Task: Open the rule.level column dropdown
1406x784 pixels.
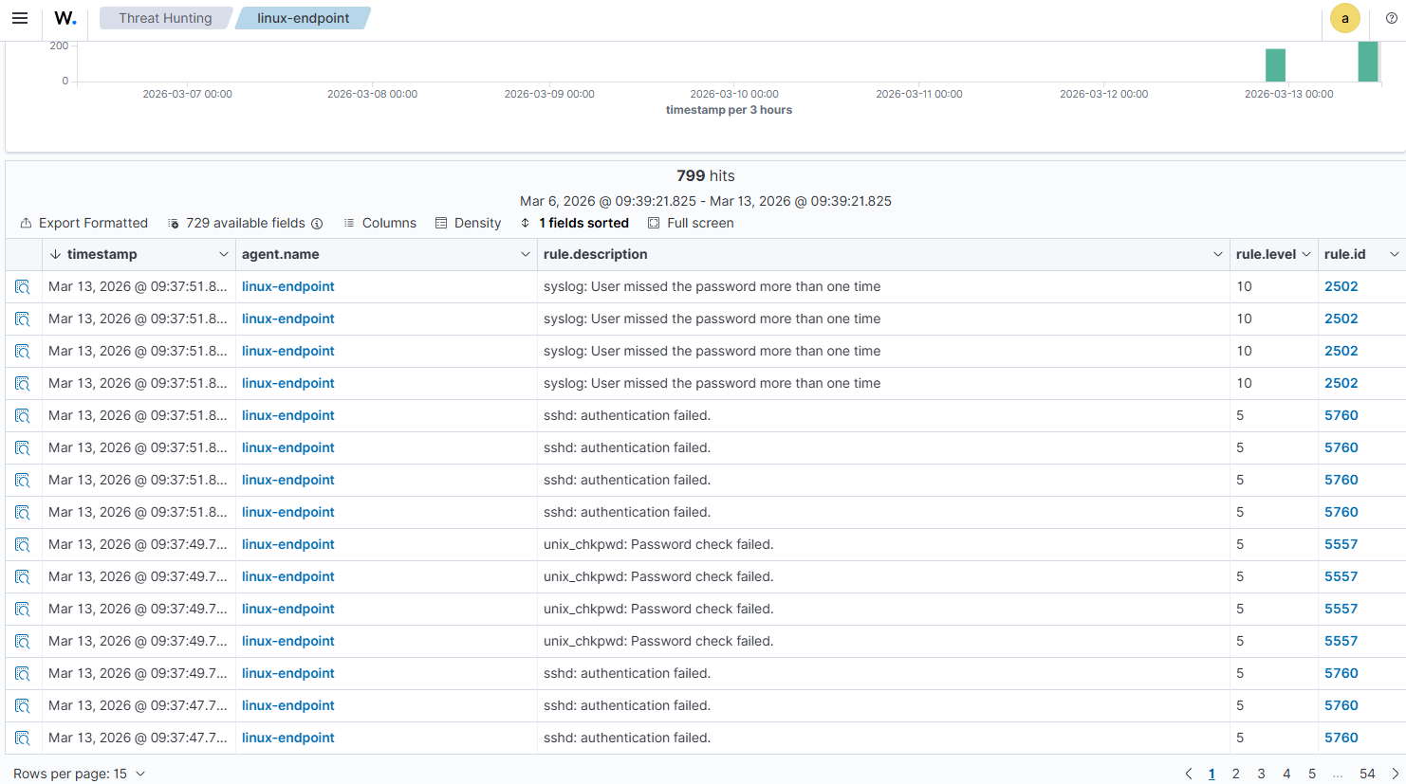Action: pyautogui.click(x=1306, y=254)
